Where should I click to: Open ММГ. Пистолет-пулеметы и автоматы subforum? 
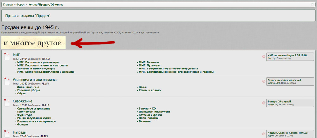[43, 66]
